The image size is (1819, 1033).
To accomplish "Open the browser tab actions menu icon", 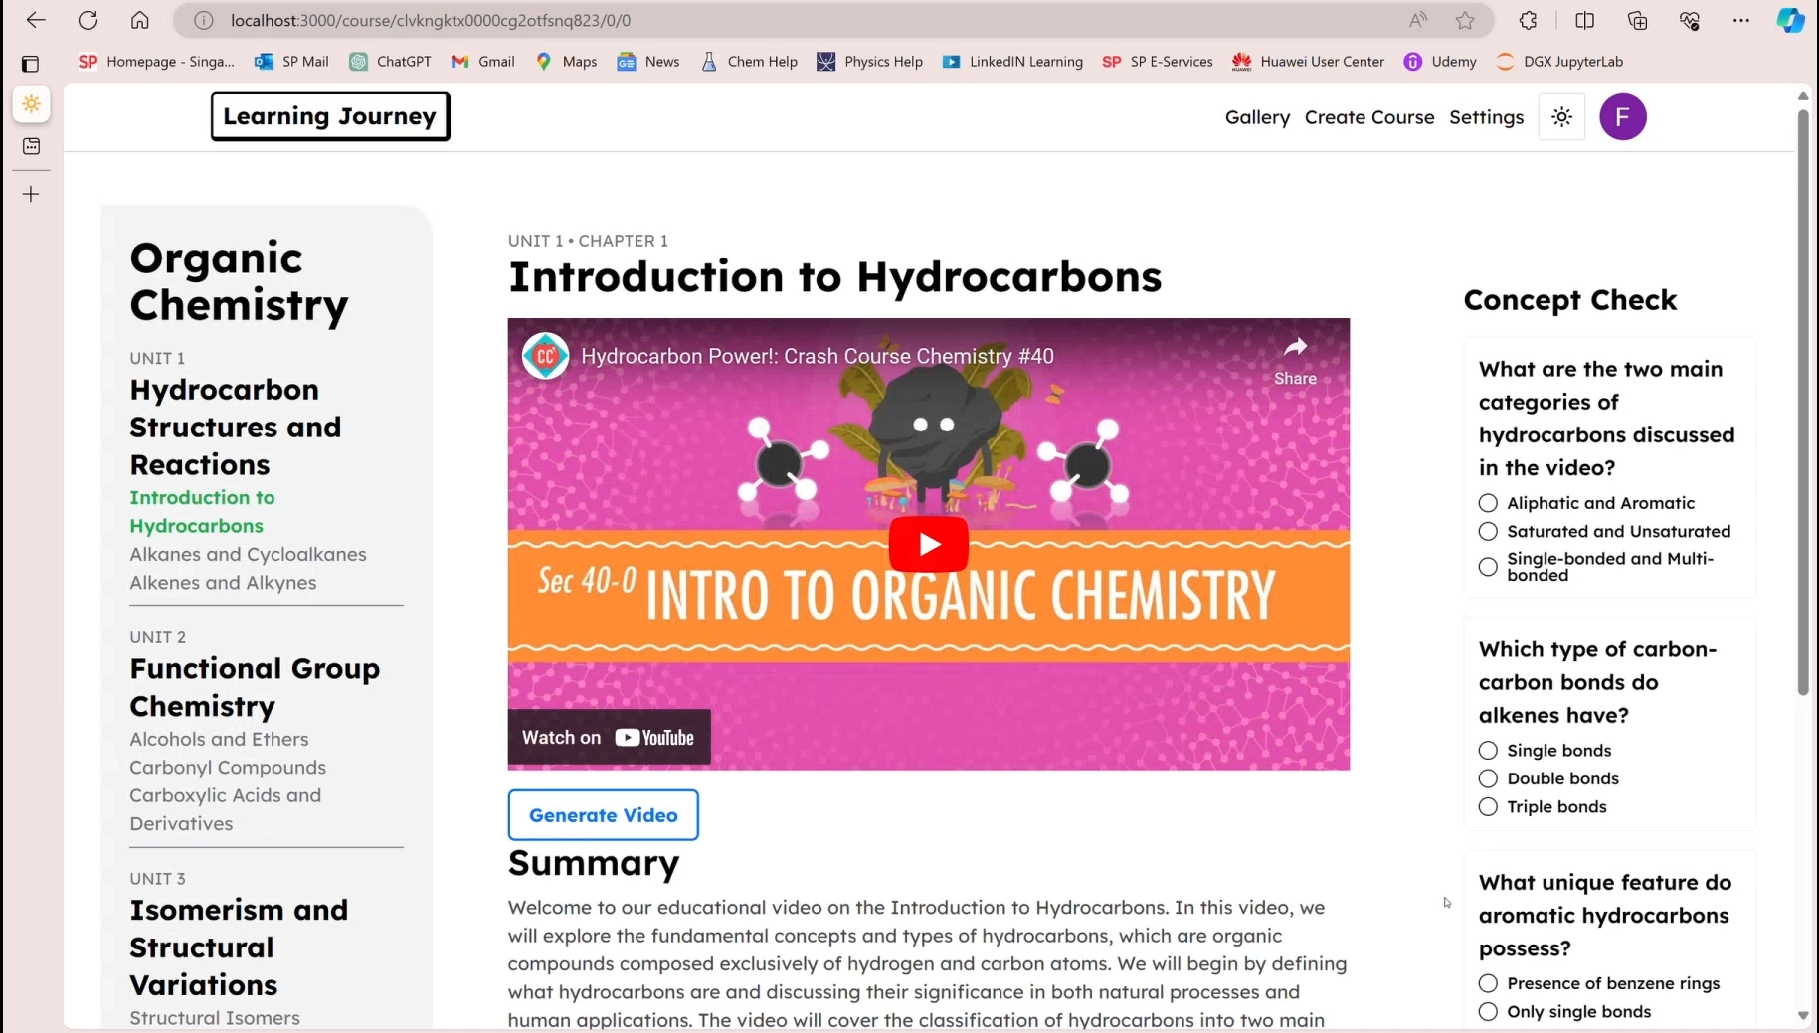I will click(x=31, y=64).
